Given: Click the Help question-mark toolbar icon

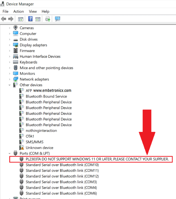Looking at the screenshot, I should [x=30, y=19].
